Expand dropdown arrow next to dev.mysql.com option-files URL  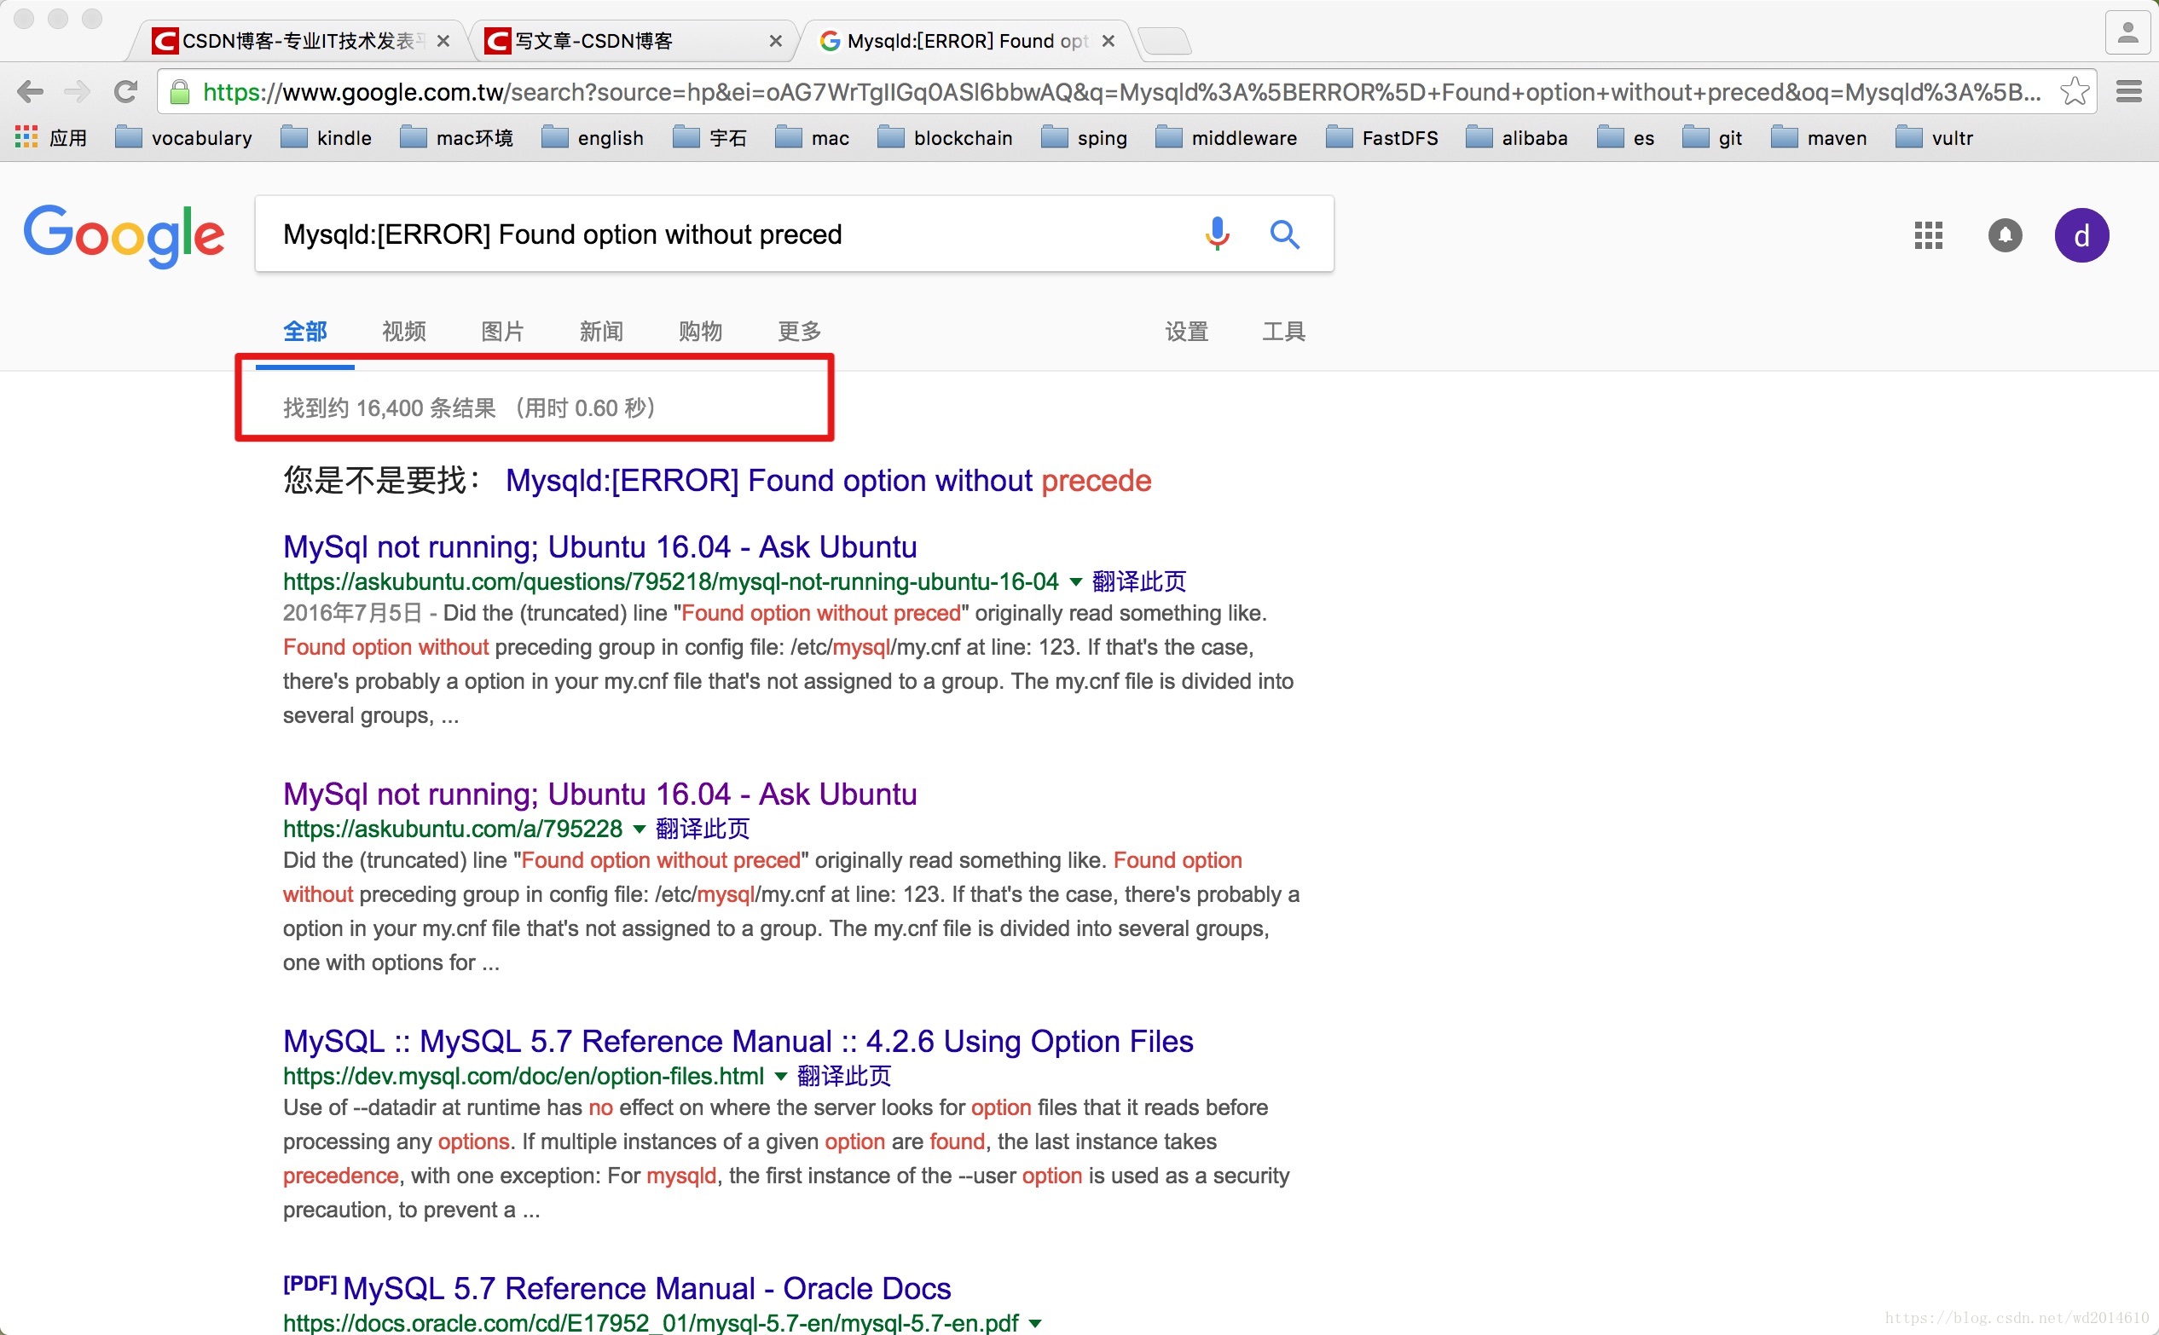(780, 1077)
